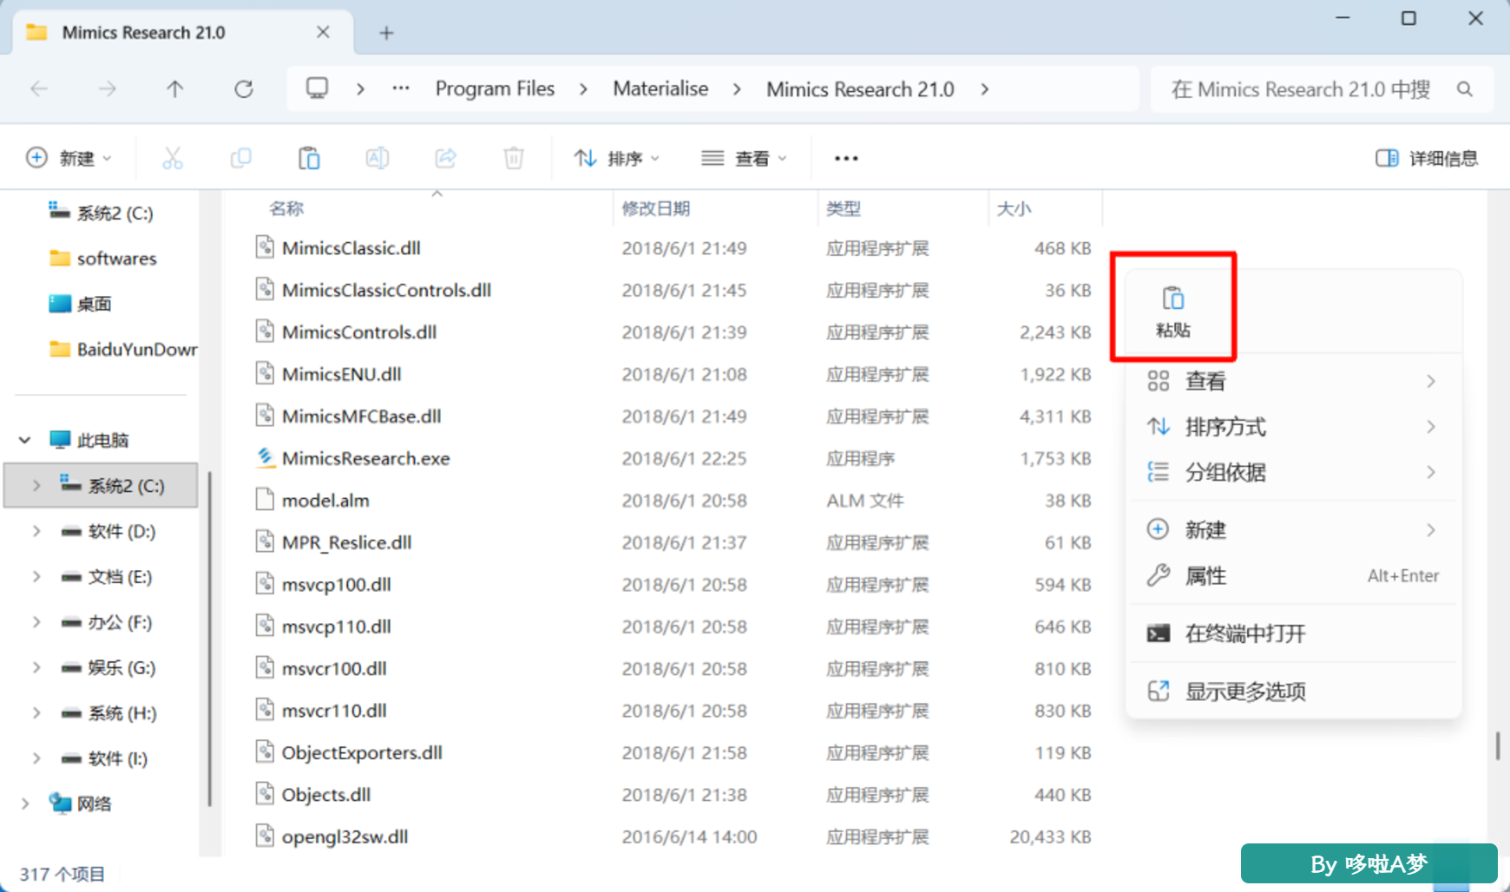Add a new tab with plus button
The height and width of the screenshot is (892, 1510).
[x=386, y=33]
